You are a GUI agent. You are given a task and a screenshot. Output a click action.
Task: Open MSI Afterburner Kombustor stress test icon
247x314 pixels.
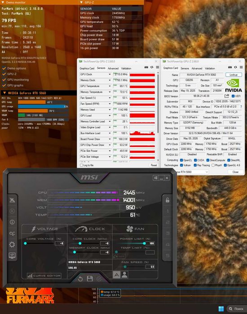click(12, 200)
